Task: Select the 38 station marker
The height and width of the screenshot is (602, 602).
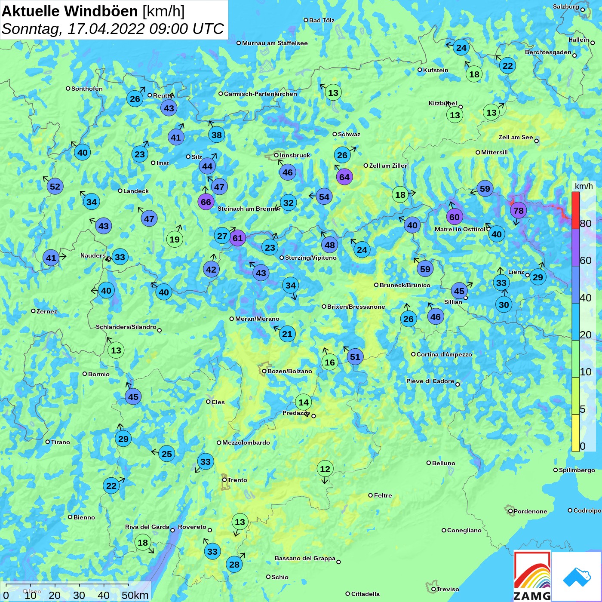Action: click(x=217, y=135)
